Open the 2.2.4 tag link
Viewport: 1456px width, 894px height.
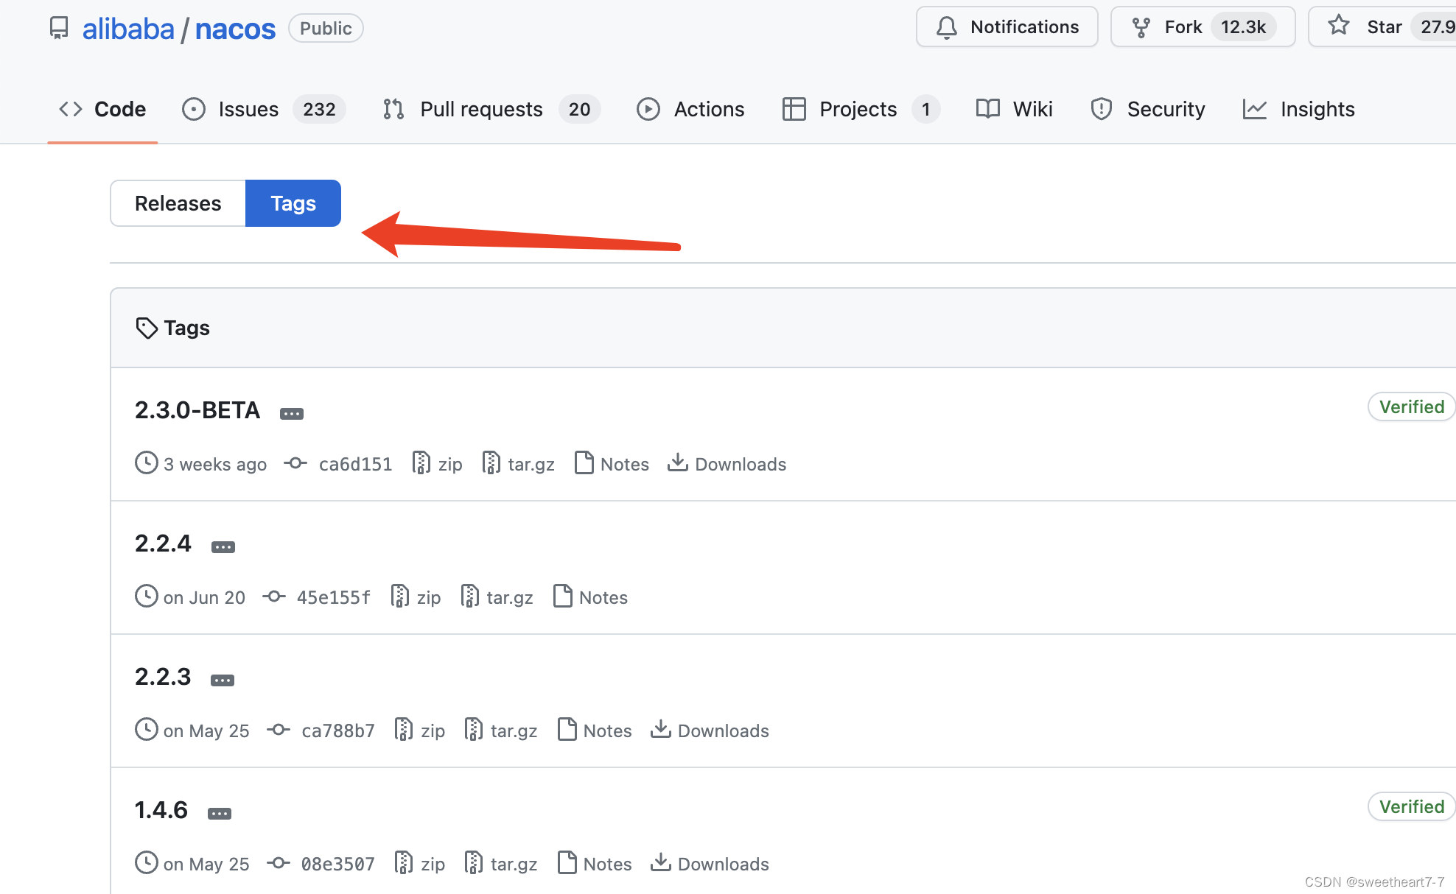tap(163, 543)
